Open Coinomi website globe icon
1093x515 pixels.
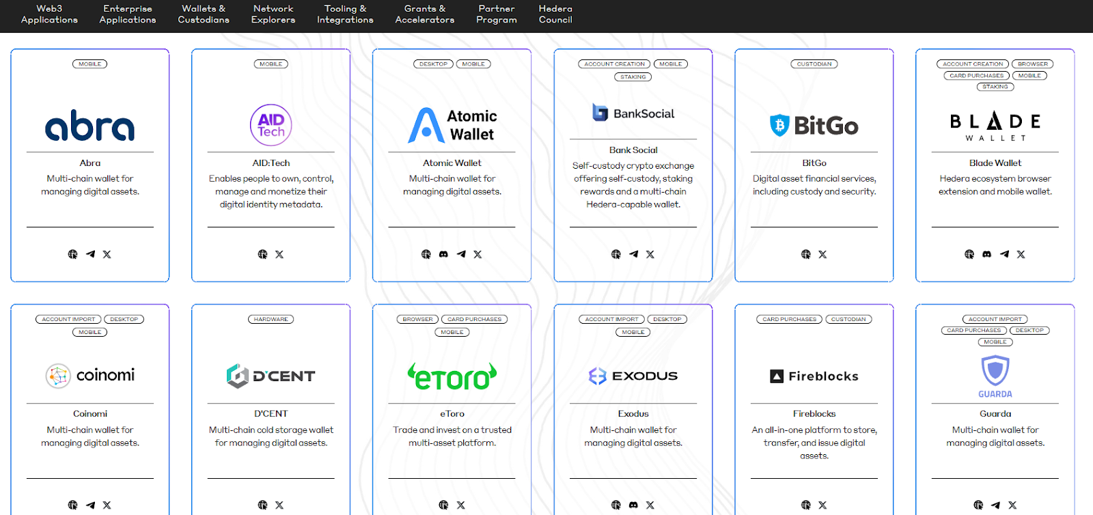[x=73, y=505]
